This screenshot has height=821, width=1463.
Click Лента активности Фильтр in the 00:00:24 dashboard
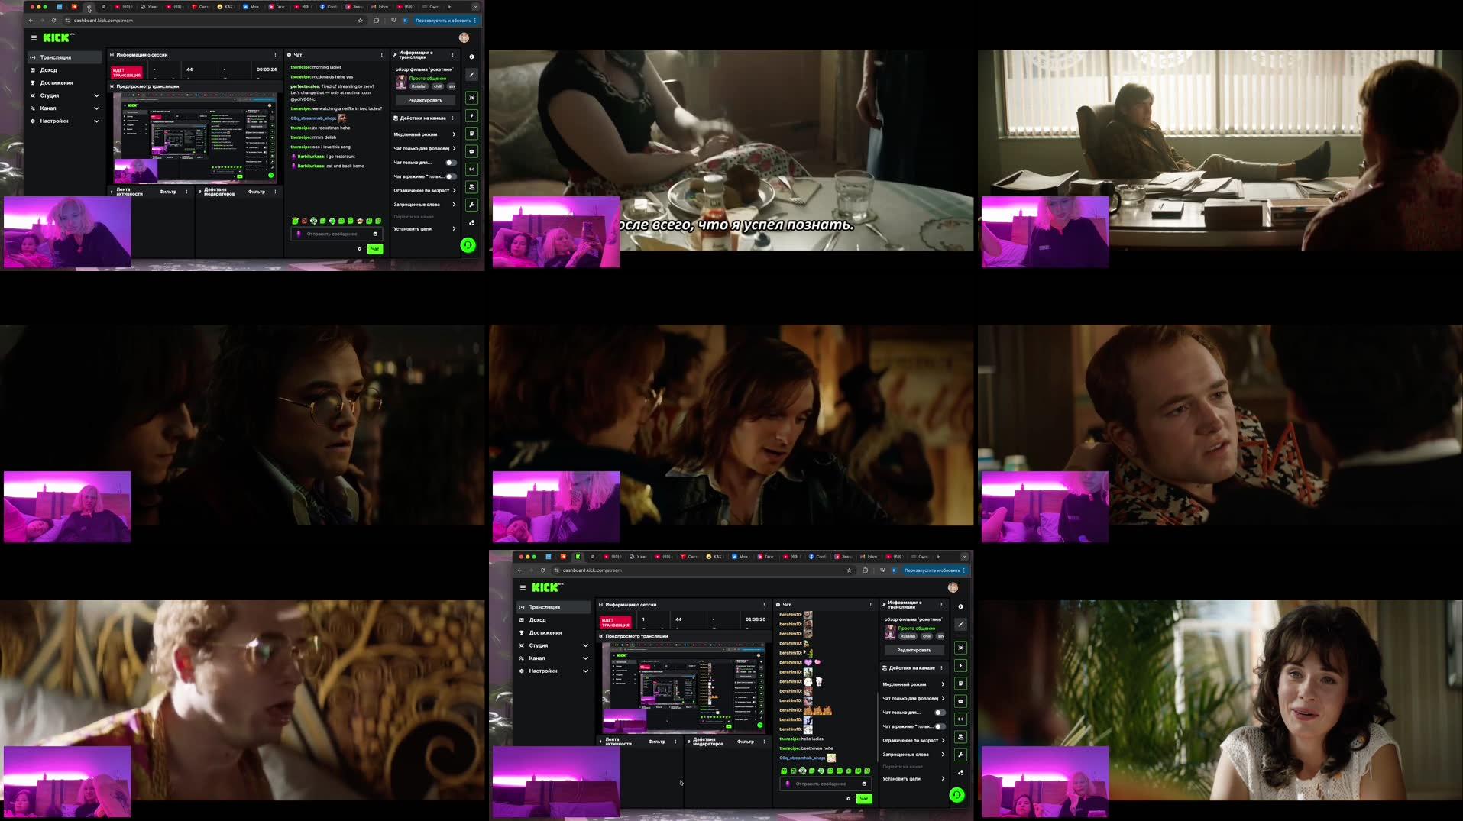[x=168, y=192]
